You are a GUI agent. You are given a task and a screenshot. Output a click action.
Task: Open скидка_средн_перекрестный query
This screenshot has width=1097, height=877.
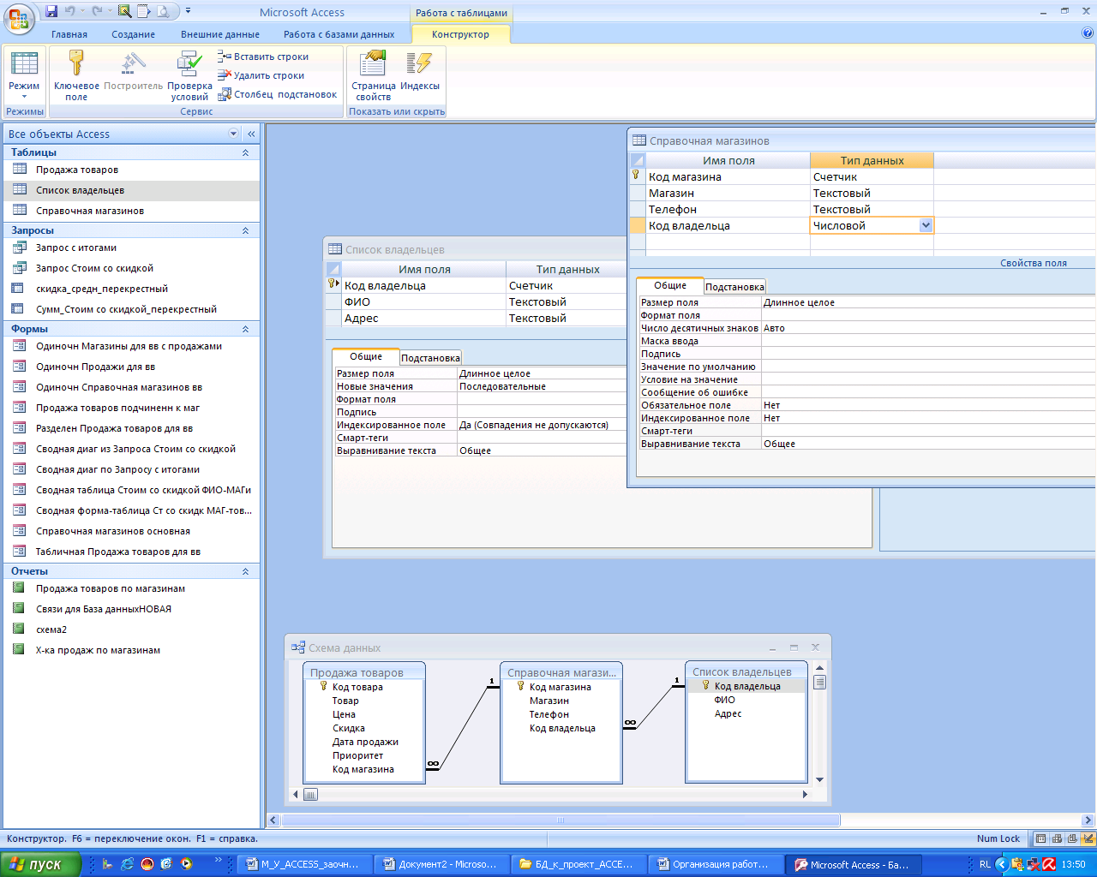tap(131, 289)
